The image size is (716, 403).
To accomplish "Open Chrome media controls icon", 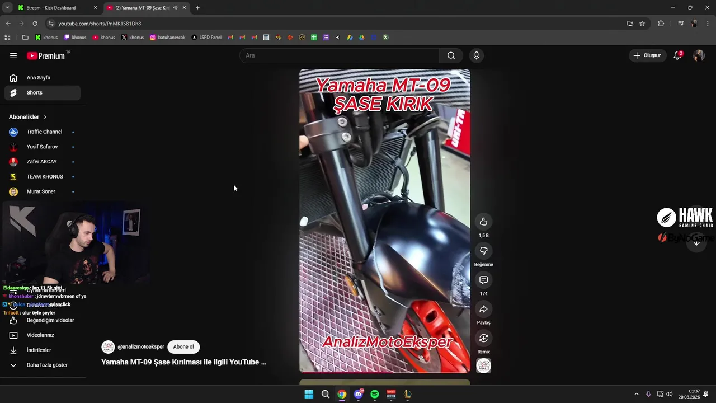I will point(680,24).
